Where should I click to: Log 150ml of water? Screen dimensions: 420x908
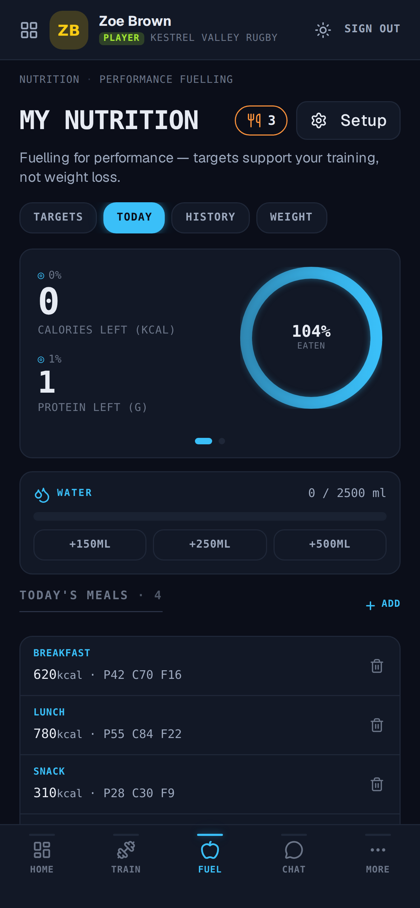pos(90,544)
